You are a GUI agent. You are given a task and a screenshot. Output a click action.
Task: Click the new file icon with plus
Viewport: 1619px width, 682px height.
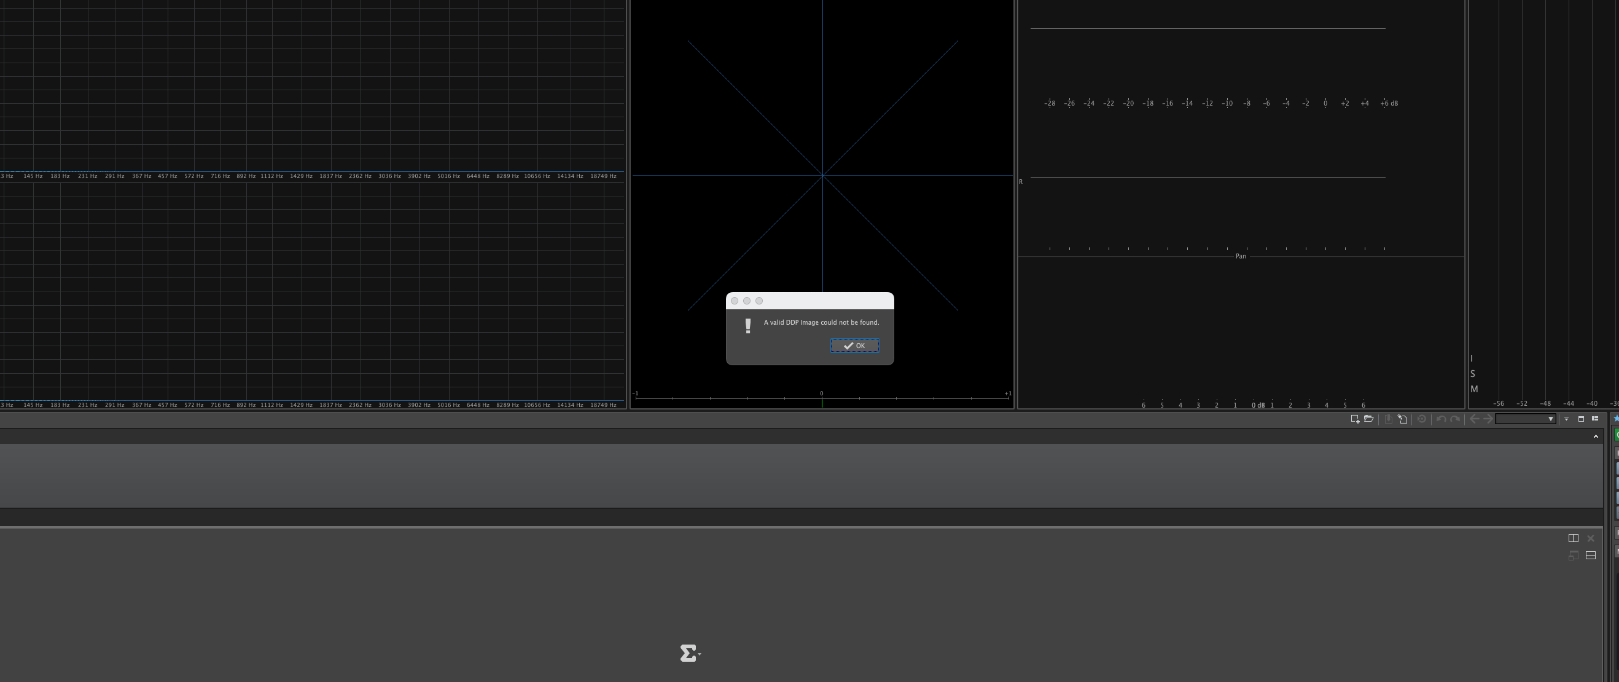click(x=1355, y=419)
